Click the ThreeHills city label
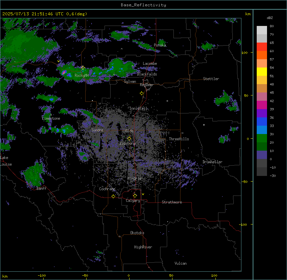 click(x=179, y=139)
